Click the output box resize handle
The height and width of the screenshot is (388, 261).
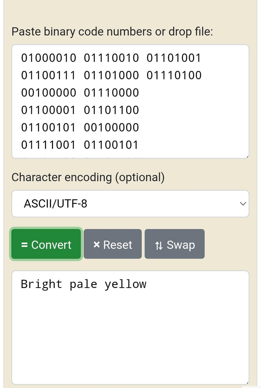click(247, 383)
